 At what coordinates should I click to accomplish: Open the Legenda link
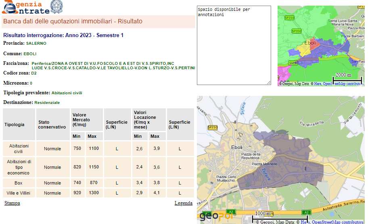183,203
